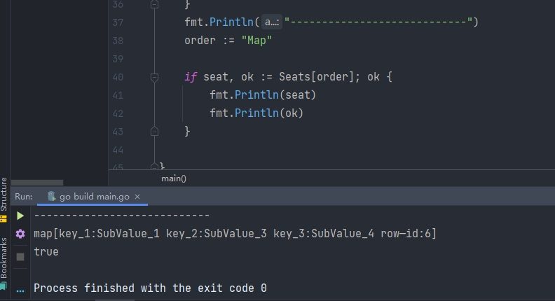The width and height of the screenshot is (555, 301).
Task: Click the Bookmarks tool window icon
Action: click(x=4, y=286)
